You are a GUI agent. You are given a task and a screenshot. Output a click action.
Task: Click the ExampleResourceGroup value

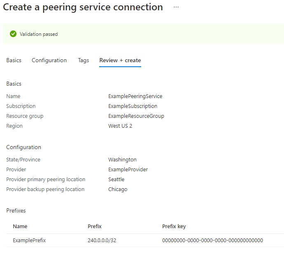[x=136, y=116]
